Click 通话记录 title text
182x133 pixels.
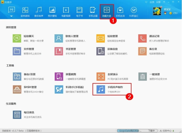[154, 36]
